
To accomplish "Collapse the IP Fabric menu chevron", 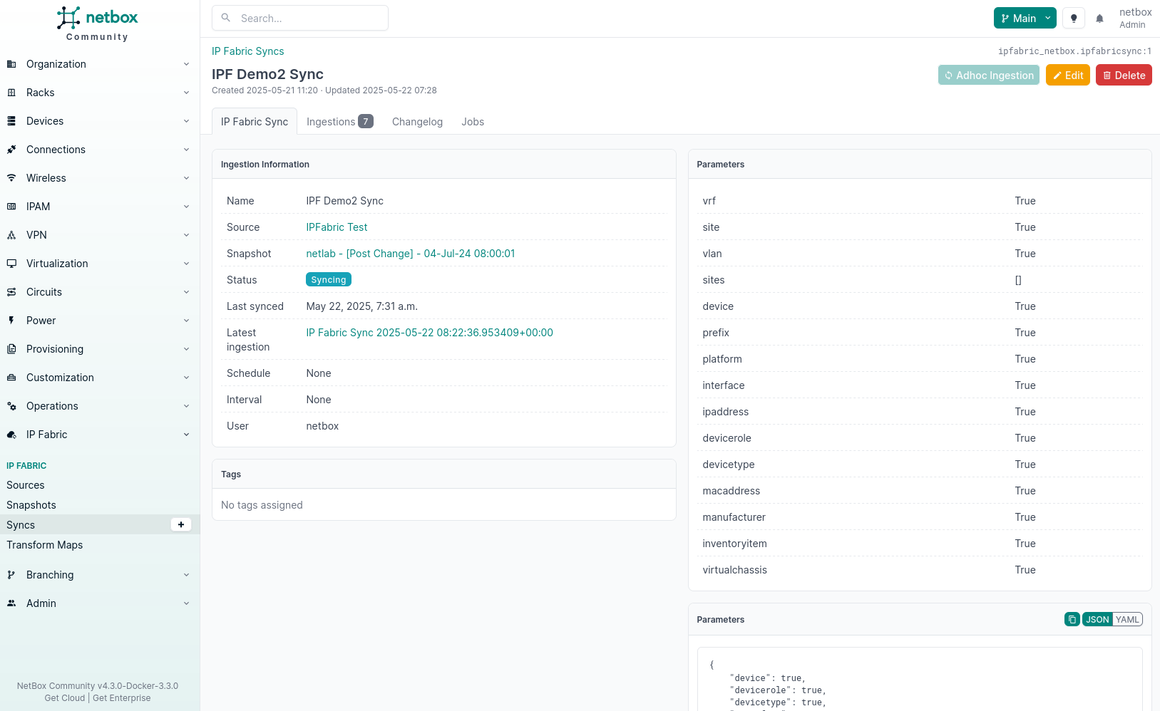I will click(186, 435).
